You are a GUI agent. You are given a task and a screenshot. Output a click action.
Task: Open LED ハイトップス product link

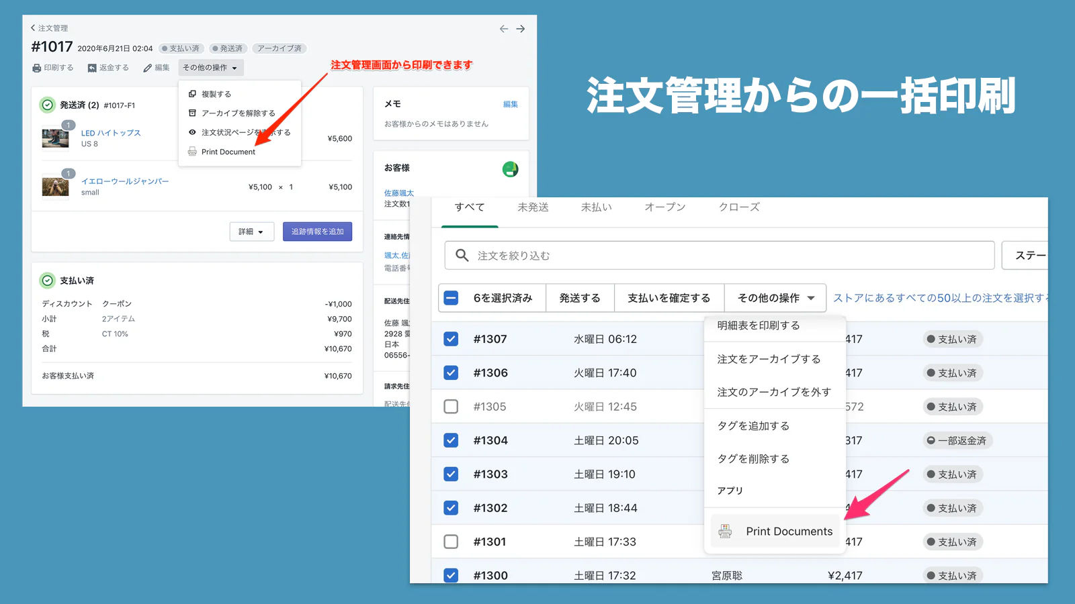point(111,133)
